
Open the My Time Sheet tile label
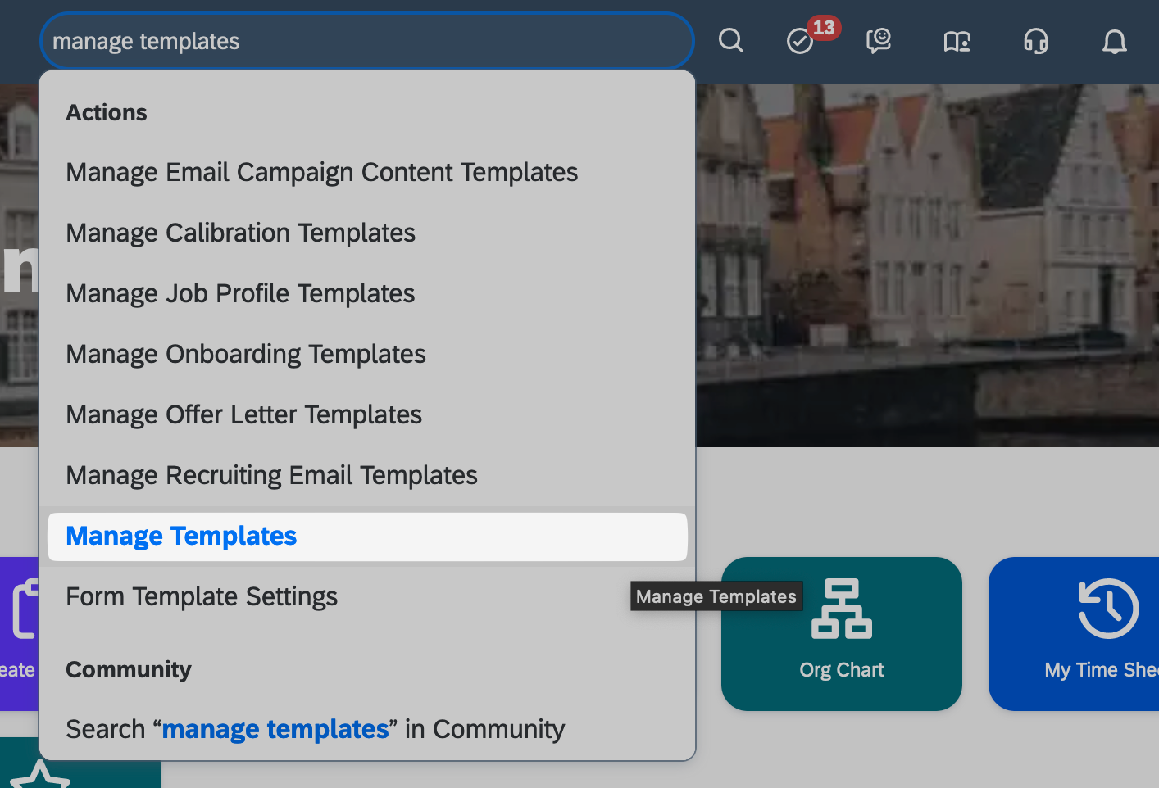pyautogui.click(x=1100, y=670)
